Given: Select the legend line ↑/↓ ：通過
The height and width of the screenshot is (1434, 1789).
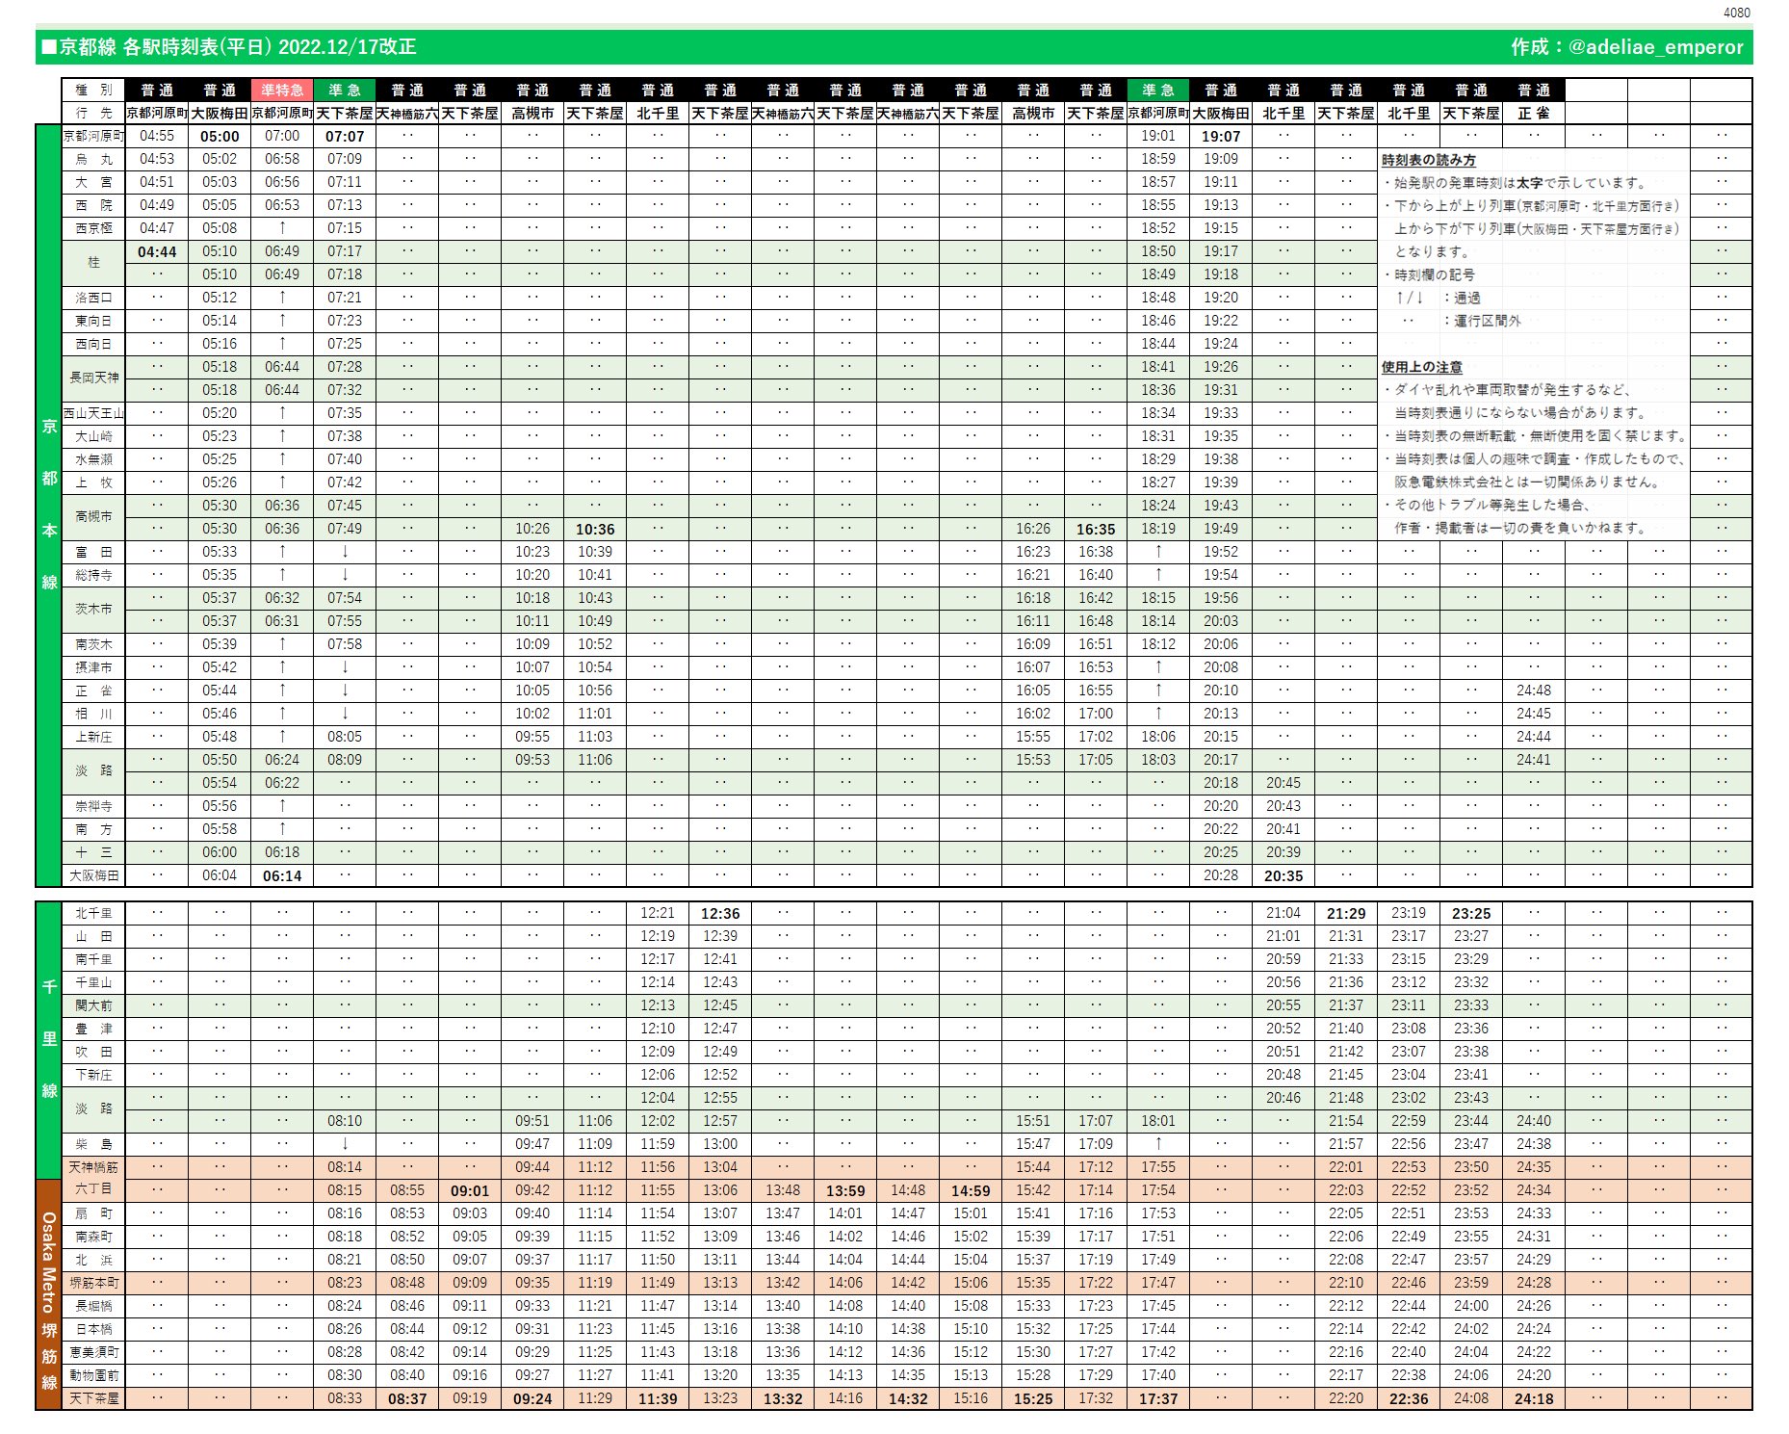Looking at the screenshot, I should [1438, 298].
